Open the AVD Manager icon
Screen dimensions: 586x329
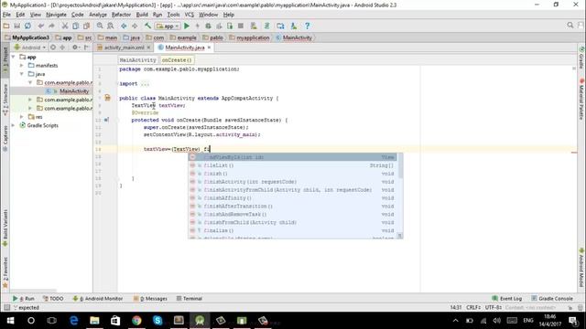coord(254,26)
